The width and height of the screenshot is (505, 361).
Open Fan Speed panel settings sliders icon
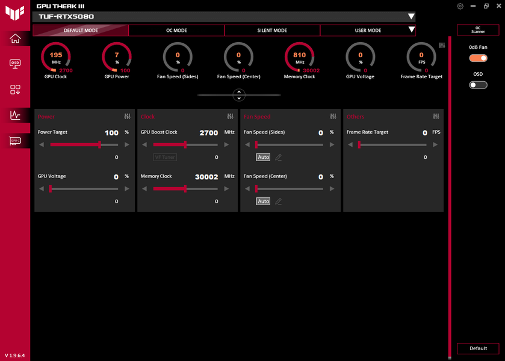click(x=333, y=116)
